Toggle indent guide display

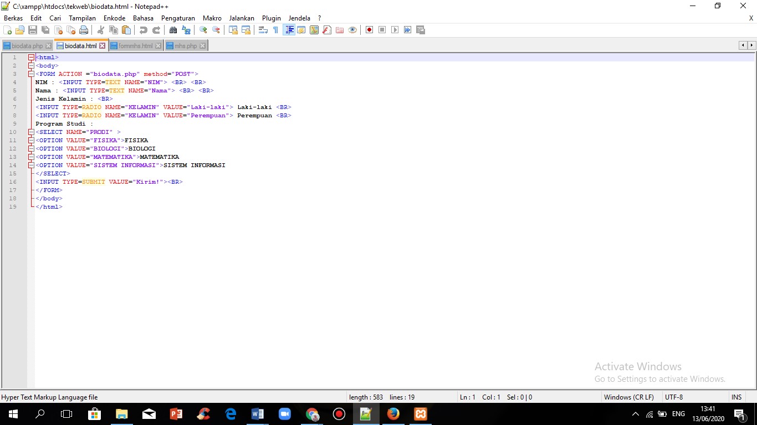tap(289, 30)
